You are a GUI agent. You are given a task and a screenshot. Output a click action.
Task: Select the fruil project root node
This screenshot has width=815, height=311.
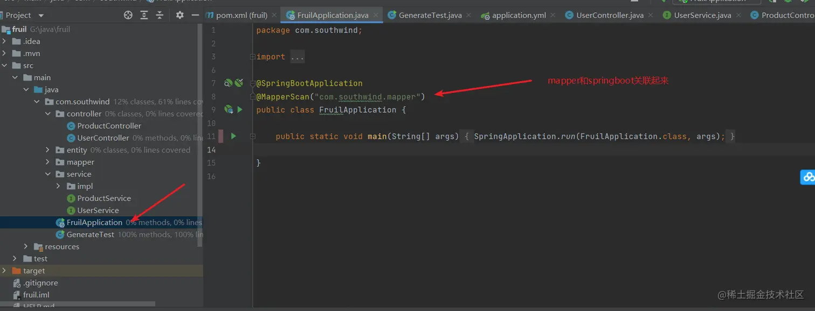(19, 29)
